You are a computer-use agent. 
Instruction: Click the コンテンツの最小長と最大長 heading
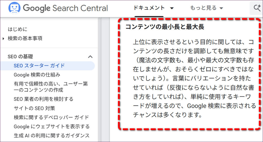(x=165, y=27)
